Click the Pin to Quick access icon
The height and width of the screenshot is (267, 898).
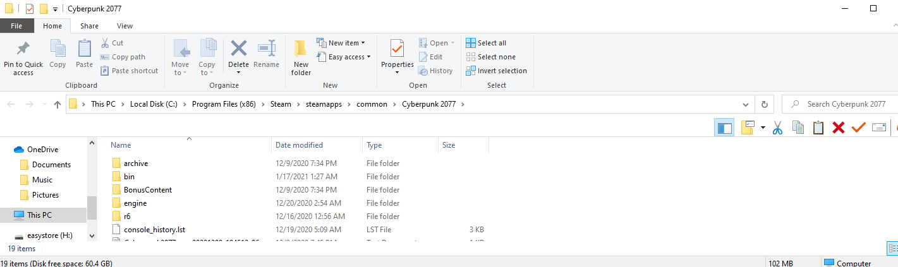(23, 49)
